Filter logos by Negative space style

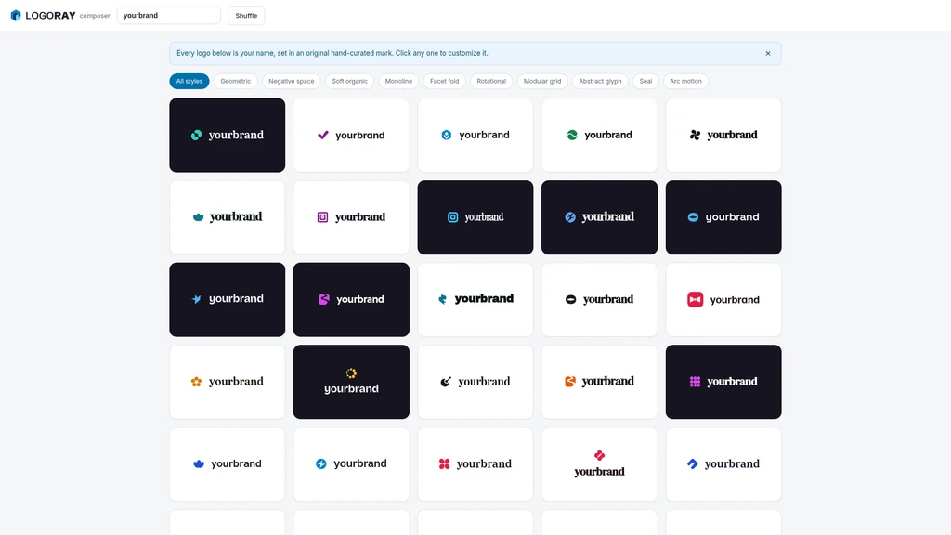291,82
